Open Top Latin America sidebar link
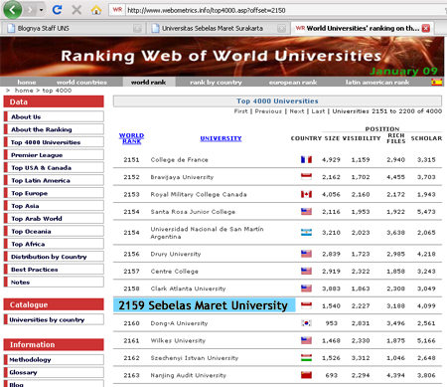This screenshot has height=387, width=447. pyautogui.click(x=54, y=180)
